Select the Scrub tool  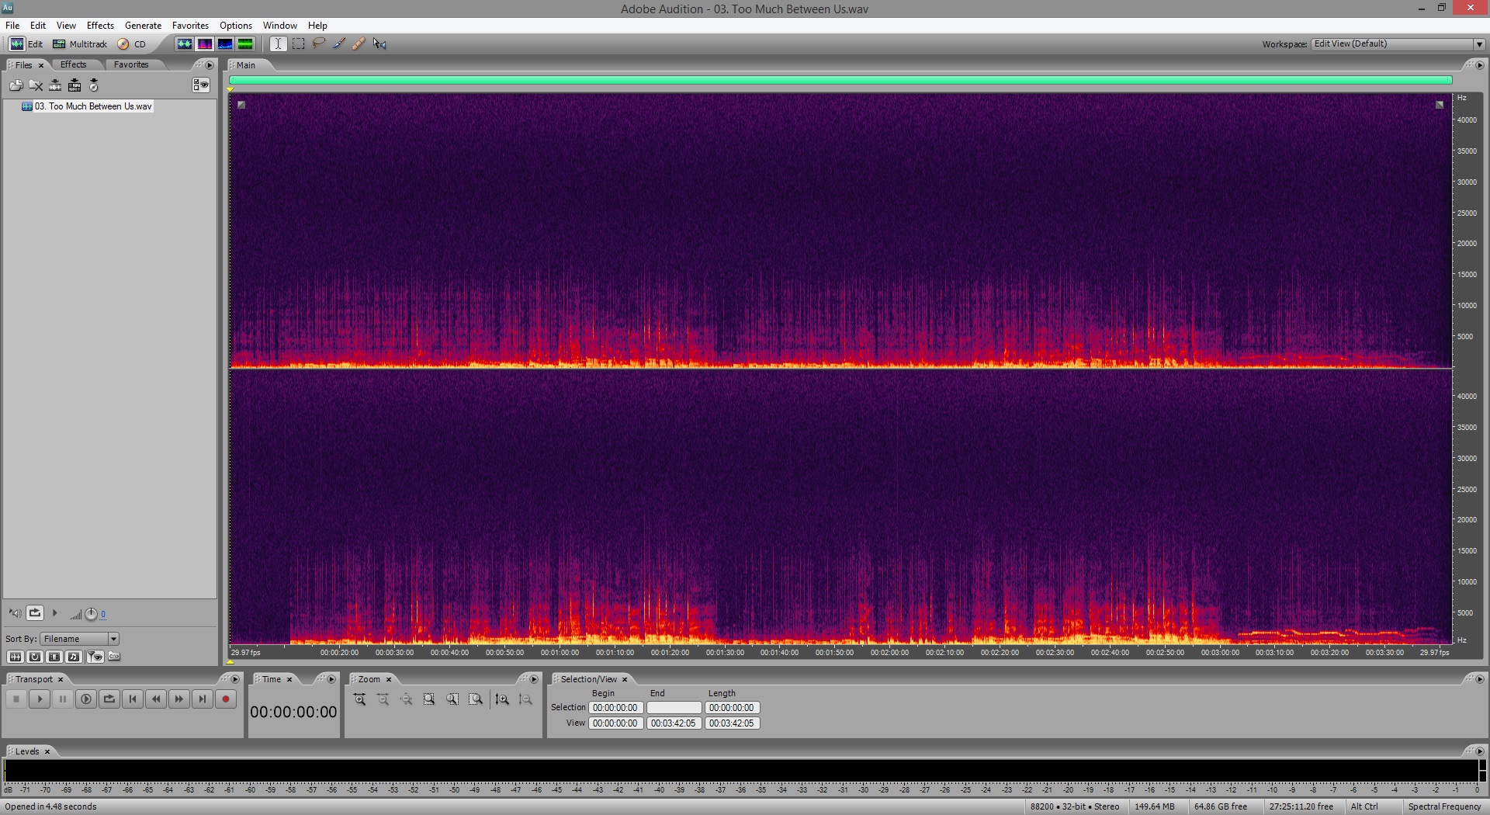click(x=379, y=44)
